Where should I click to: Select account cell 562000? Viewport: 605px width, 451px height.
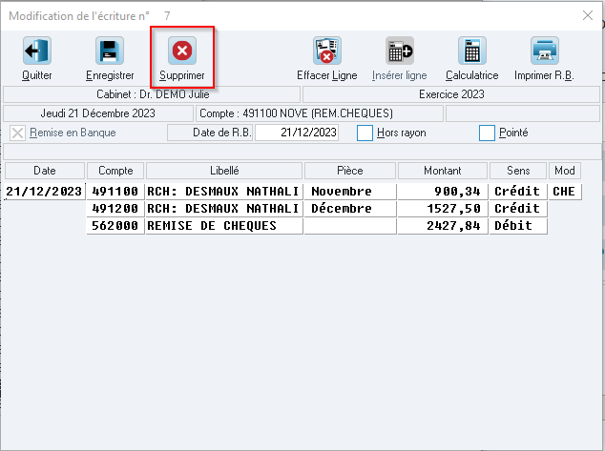[x=115, y=226]
